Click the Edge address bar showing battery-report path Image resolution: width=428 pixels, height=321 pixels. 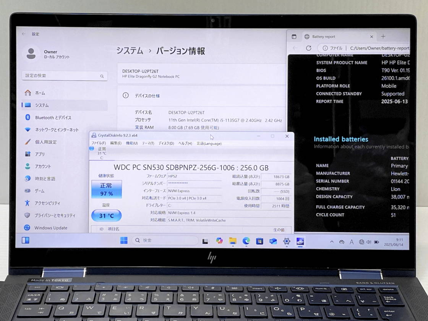point(364,48)
